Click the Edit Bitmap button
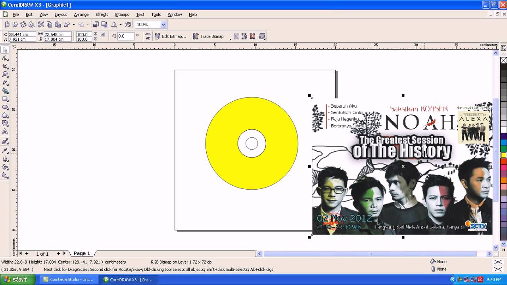Viewport: 507px width, 285px height. pyautogui.click(x=171, y=36)
